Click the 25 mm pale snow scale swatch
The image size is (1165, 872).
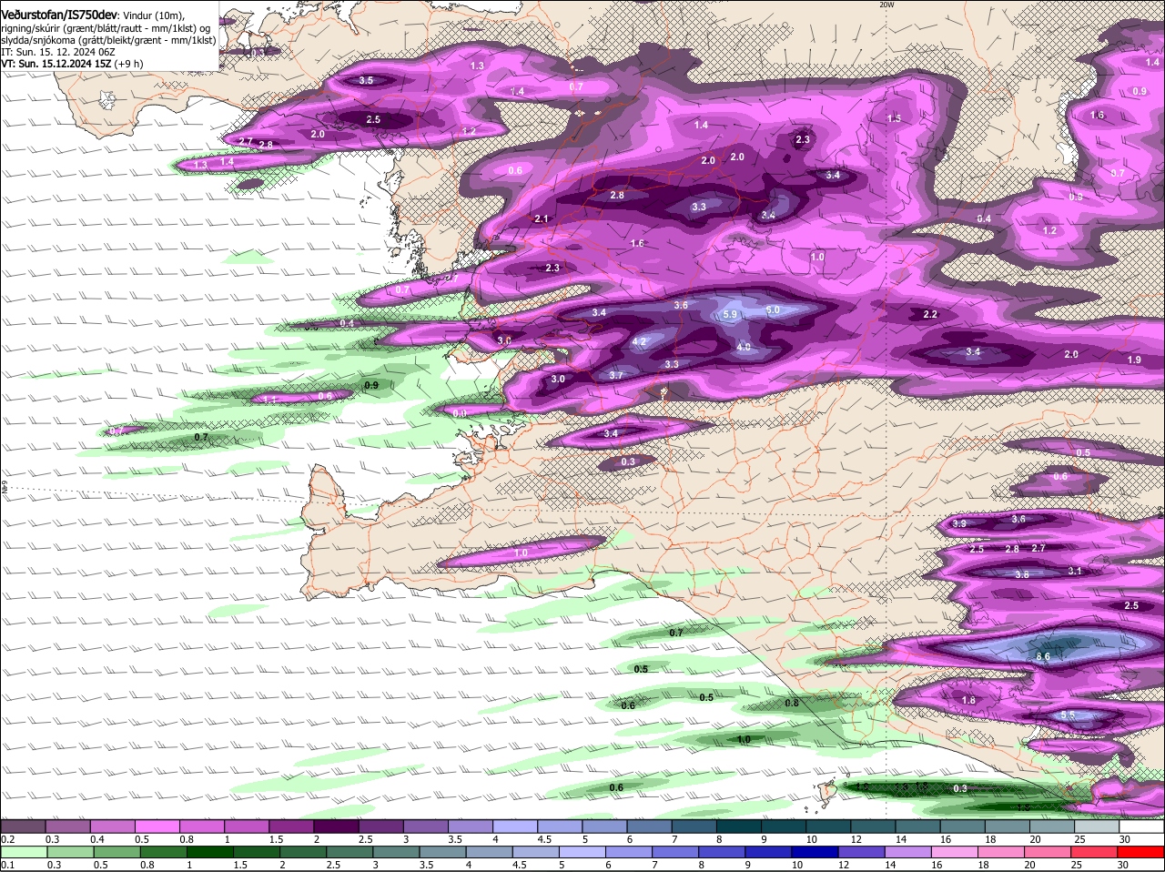click(1098, 826)
